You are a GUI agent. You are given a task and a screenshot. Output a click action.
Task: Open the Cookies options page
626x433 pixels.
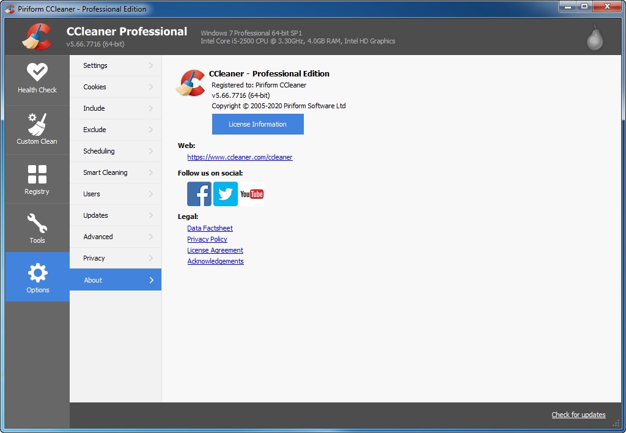tap(116, 87)
